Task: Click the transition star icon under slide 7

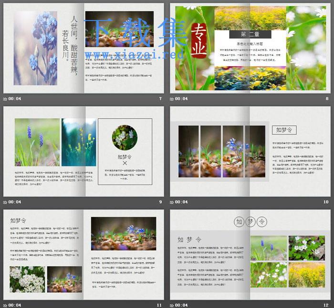Action: tap(5, 99)
